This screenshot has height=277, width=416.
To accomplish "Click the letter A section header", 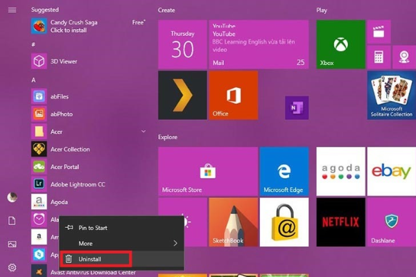I will (x=33, y=80).
